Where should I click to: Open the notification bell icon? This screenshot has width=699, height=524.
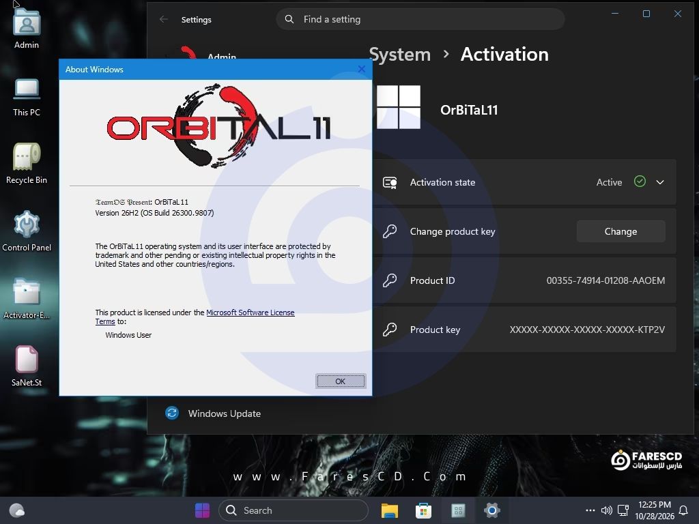point(683,510)
